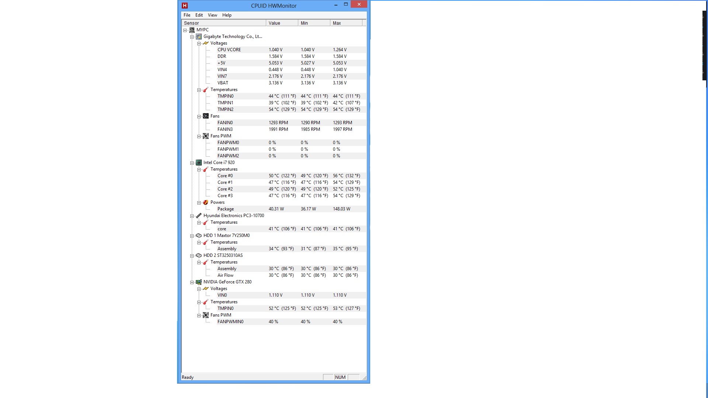Viewport: 708px width, 398px height.
Task: Collapse the HDD 2 ST3250310AS node
Action: [x=192, y=256]
